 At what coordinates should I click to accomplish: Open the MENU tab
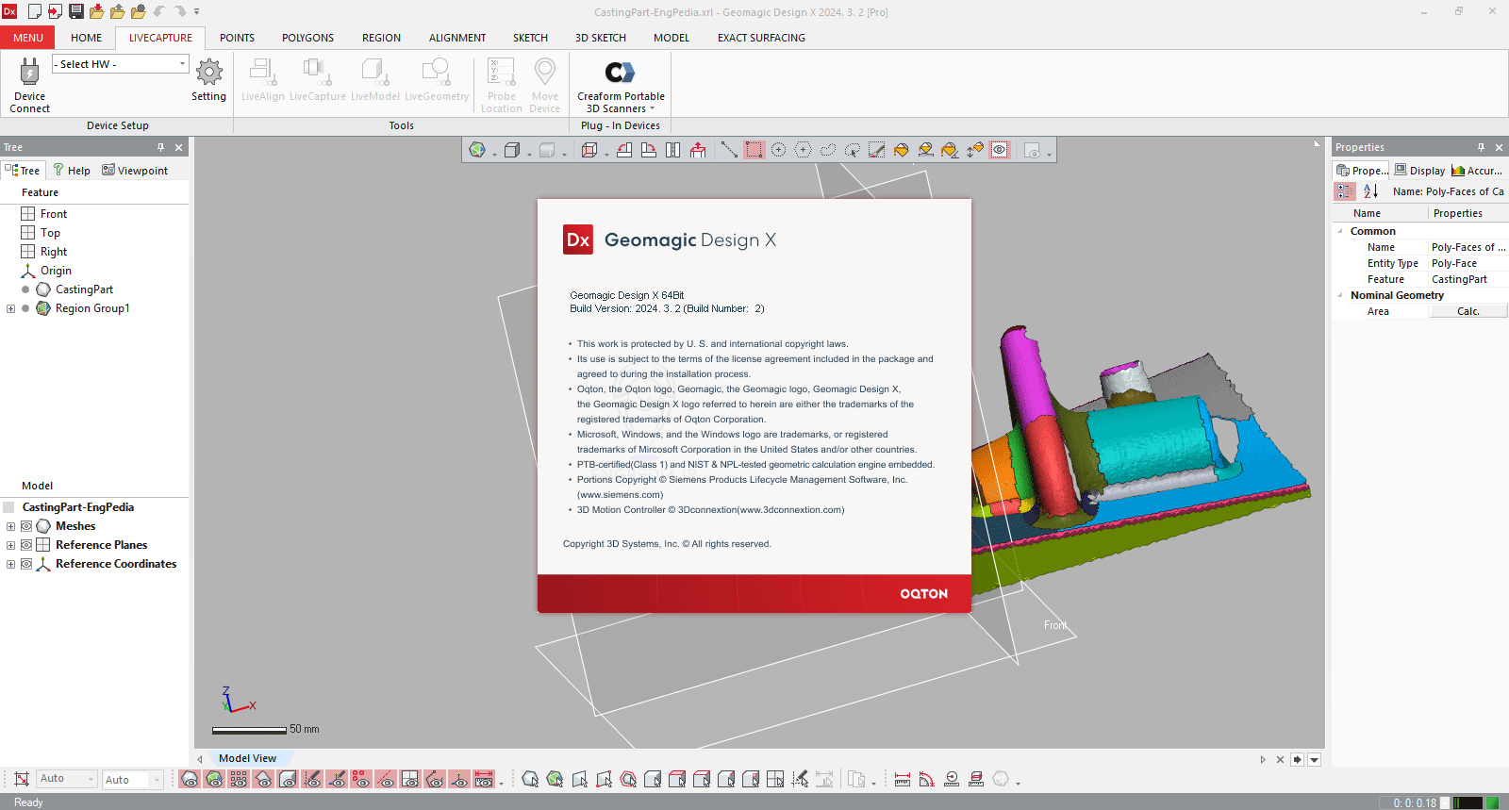tap(27, 38)
